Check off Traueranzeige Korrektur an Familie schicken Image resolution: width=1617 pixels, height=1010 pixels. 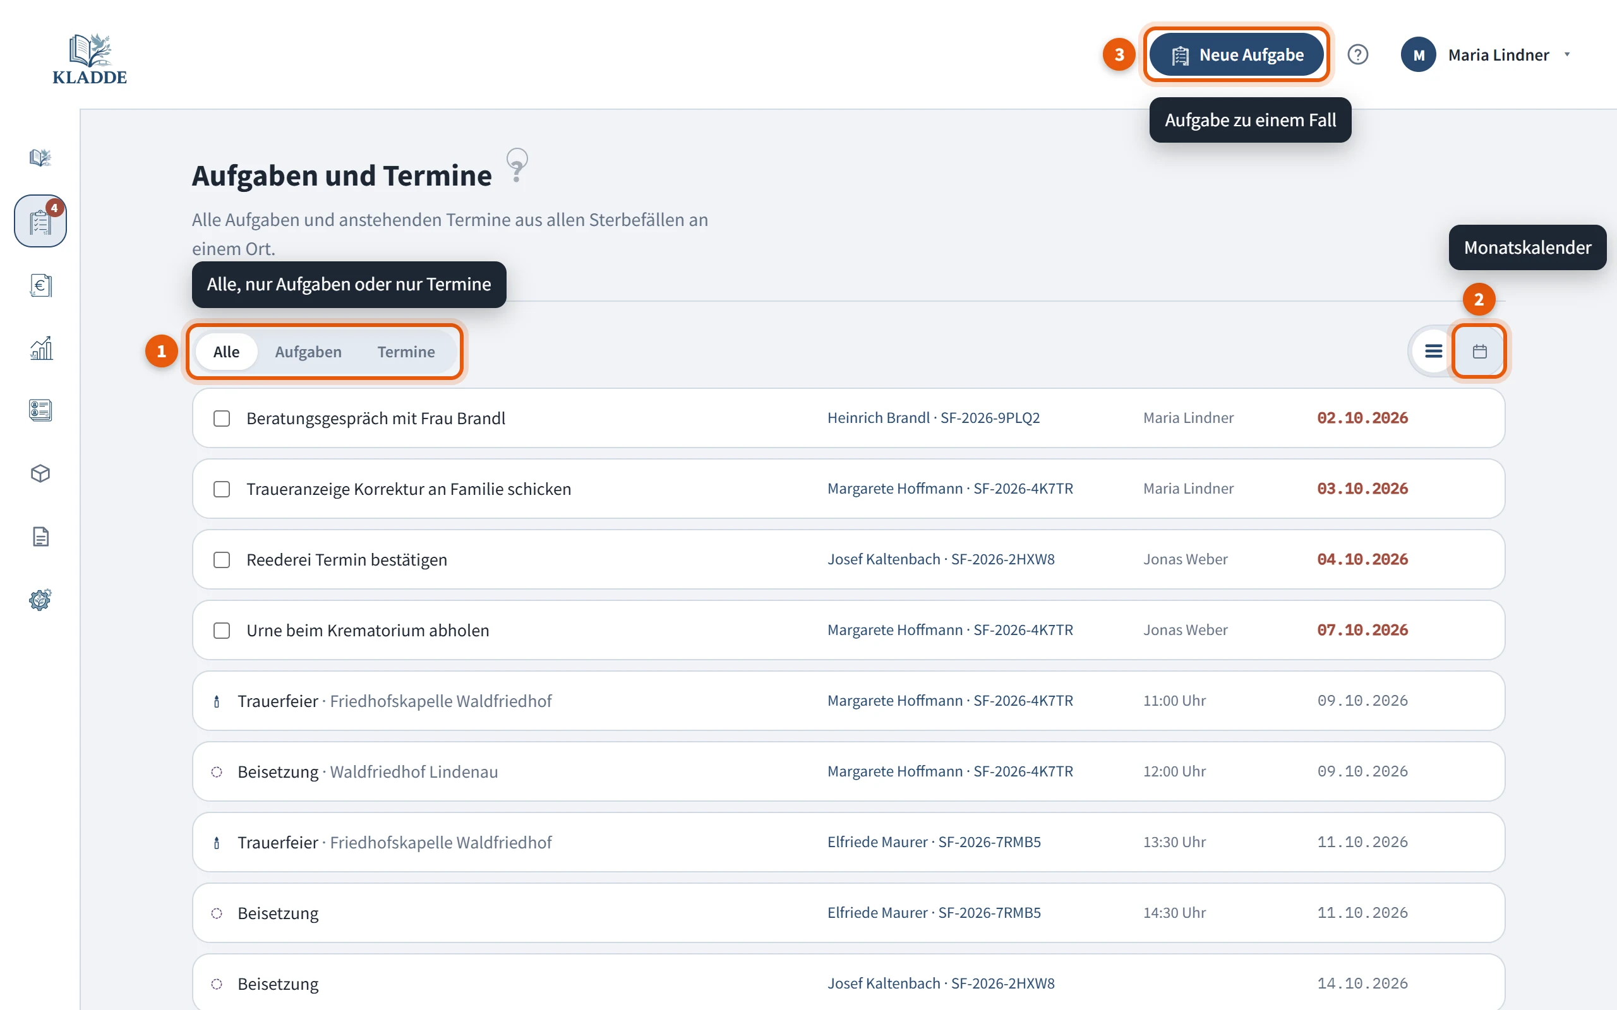click(x=221, y=490)
